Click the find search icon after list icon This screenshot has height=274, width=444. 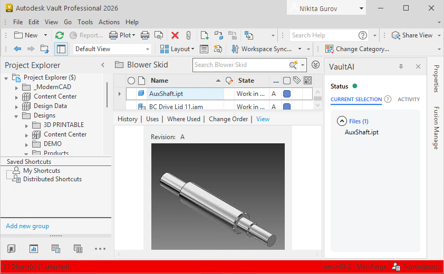click(x=218, y=48)
